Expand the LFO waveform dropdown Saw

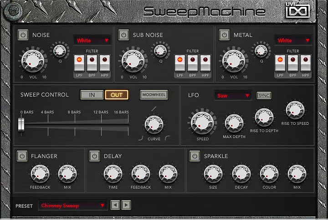point(233,96)
